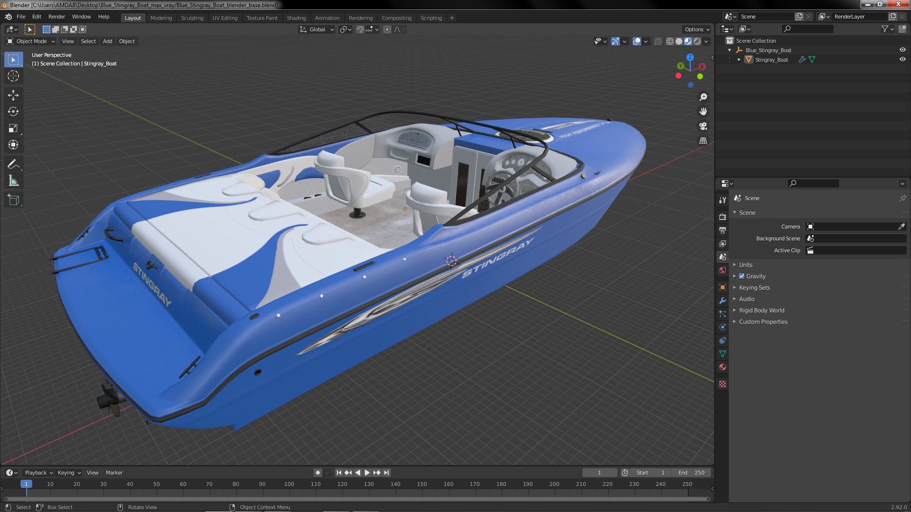Switch to the Shading workspace tab
The height and width of the screenshot is (512, 911).
pos(296,18)
